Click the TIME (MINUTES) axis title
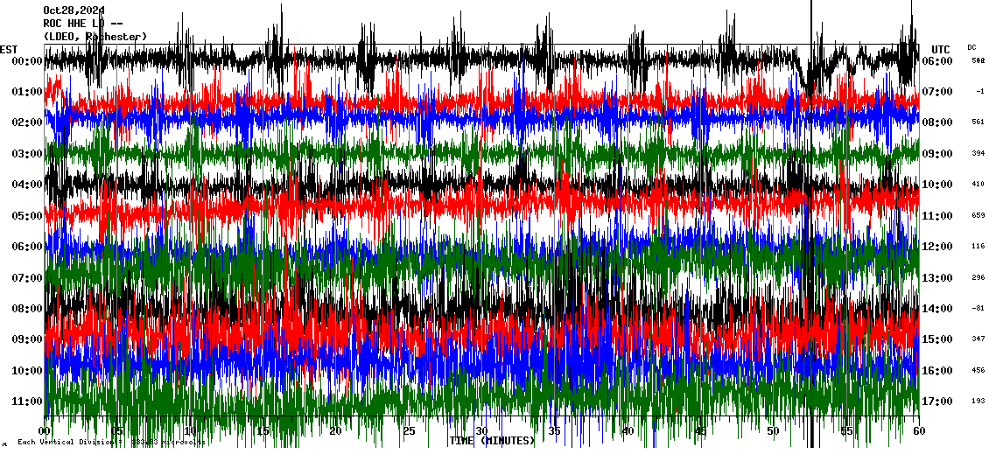The image size is (989, 454). coord(492,441)
